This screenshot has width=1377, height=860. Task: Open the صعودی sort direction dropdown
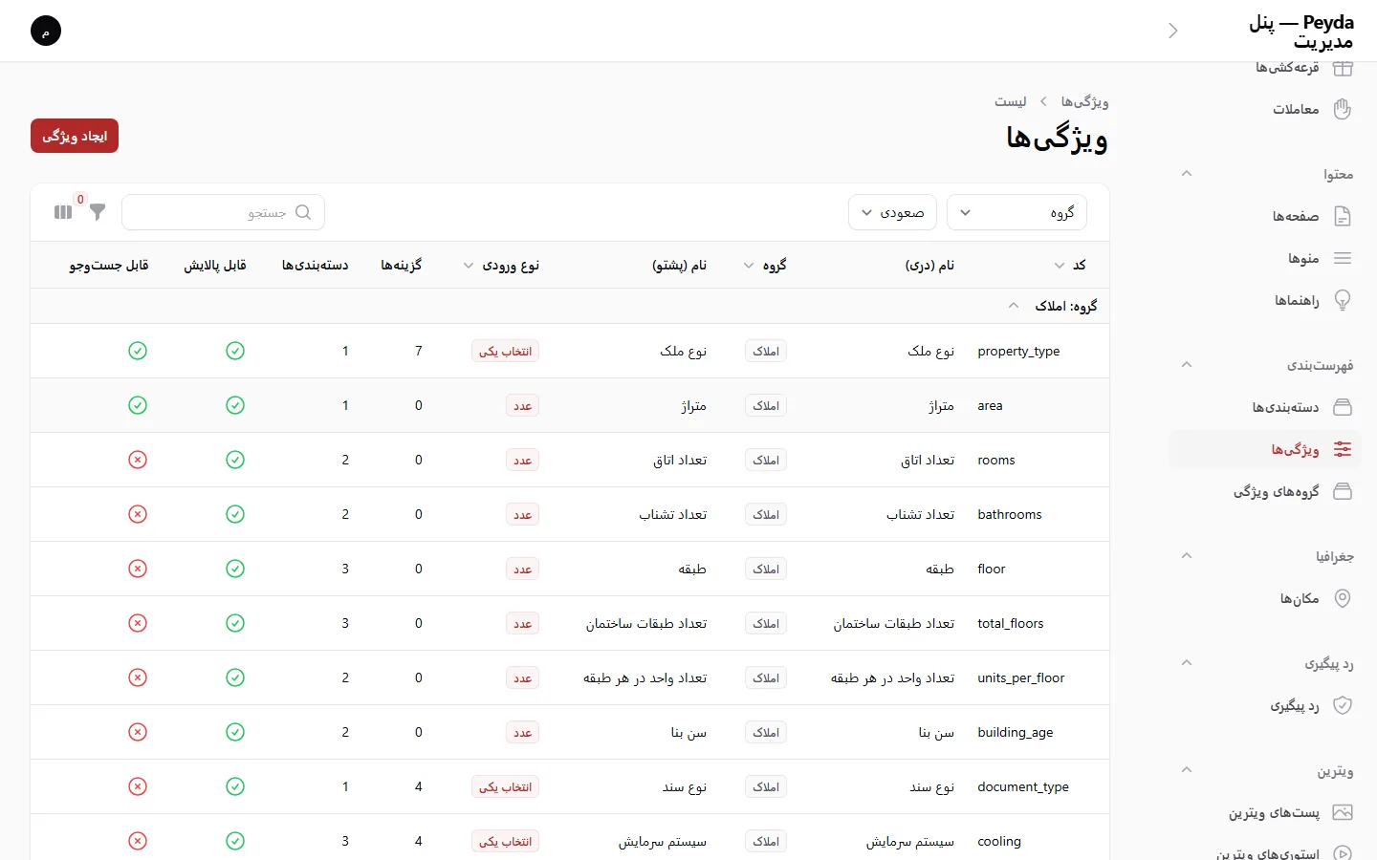pyautogui.click(x=893, y=212)
